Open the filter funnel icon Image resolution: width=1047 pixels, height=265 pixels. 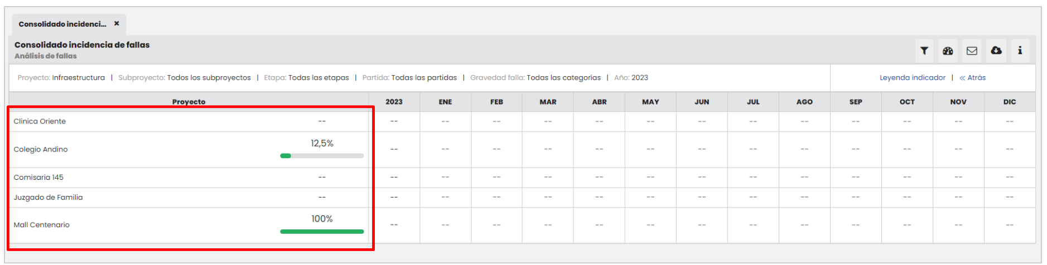point(924,51)
